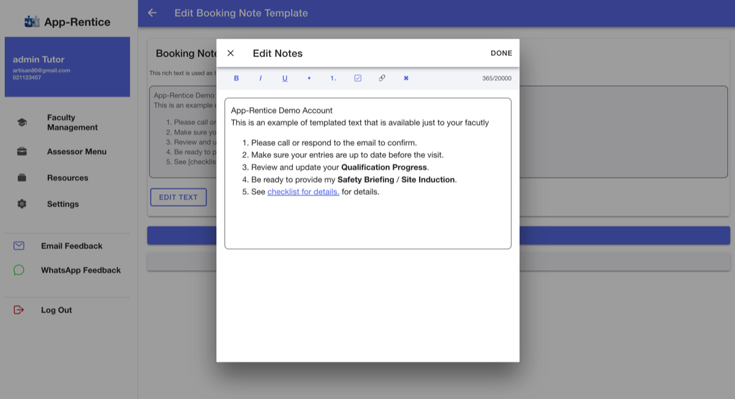Insert a bullet list in notes
The width and height of the screenshot is (735, 399).
click(x=309, y=78)
